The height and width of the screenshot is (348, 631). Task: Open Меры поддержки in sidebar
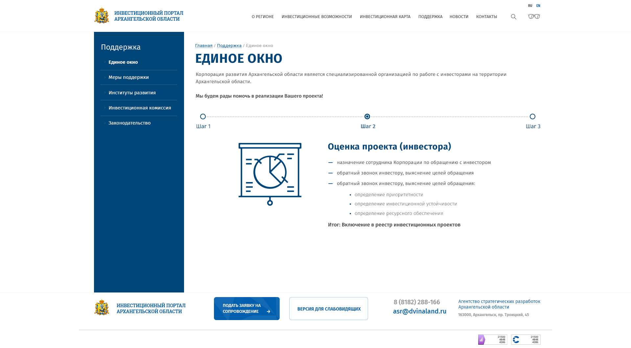[129, 77]
